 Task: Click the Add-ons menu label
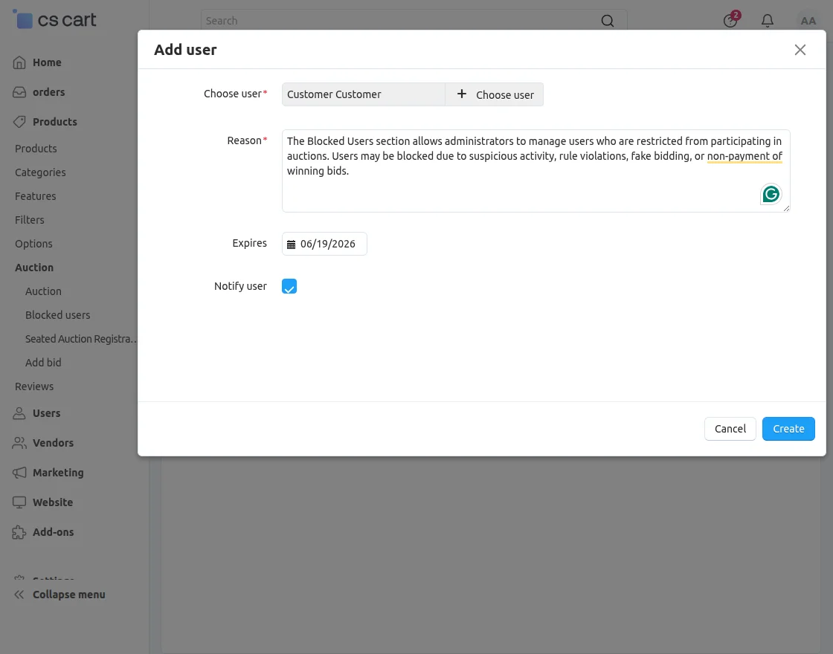point(53,532)
